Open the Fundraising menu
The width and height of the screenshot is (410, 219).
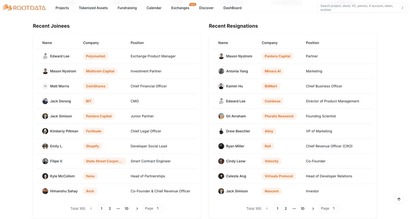click(x=127, y=8)
